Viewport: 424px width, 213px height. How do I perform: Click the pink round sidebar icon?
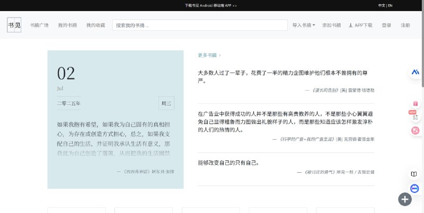[416, 130]
